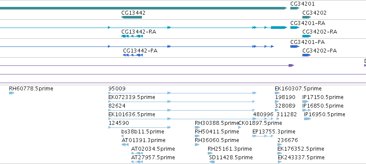Click the AT02034.5prime EST glyph
Viewport: 366px width, 164px height.
click(137, 153)
